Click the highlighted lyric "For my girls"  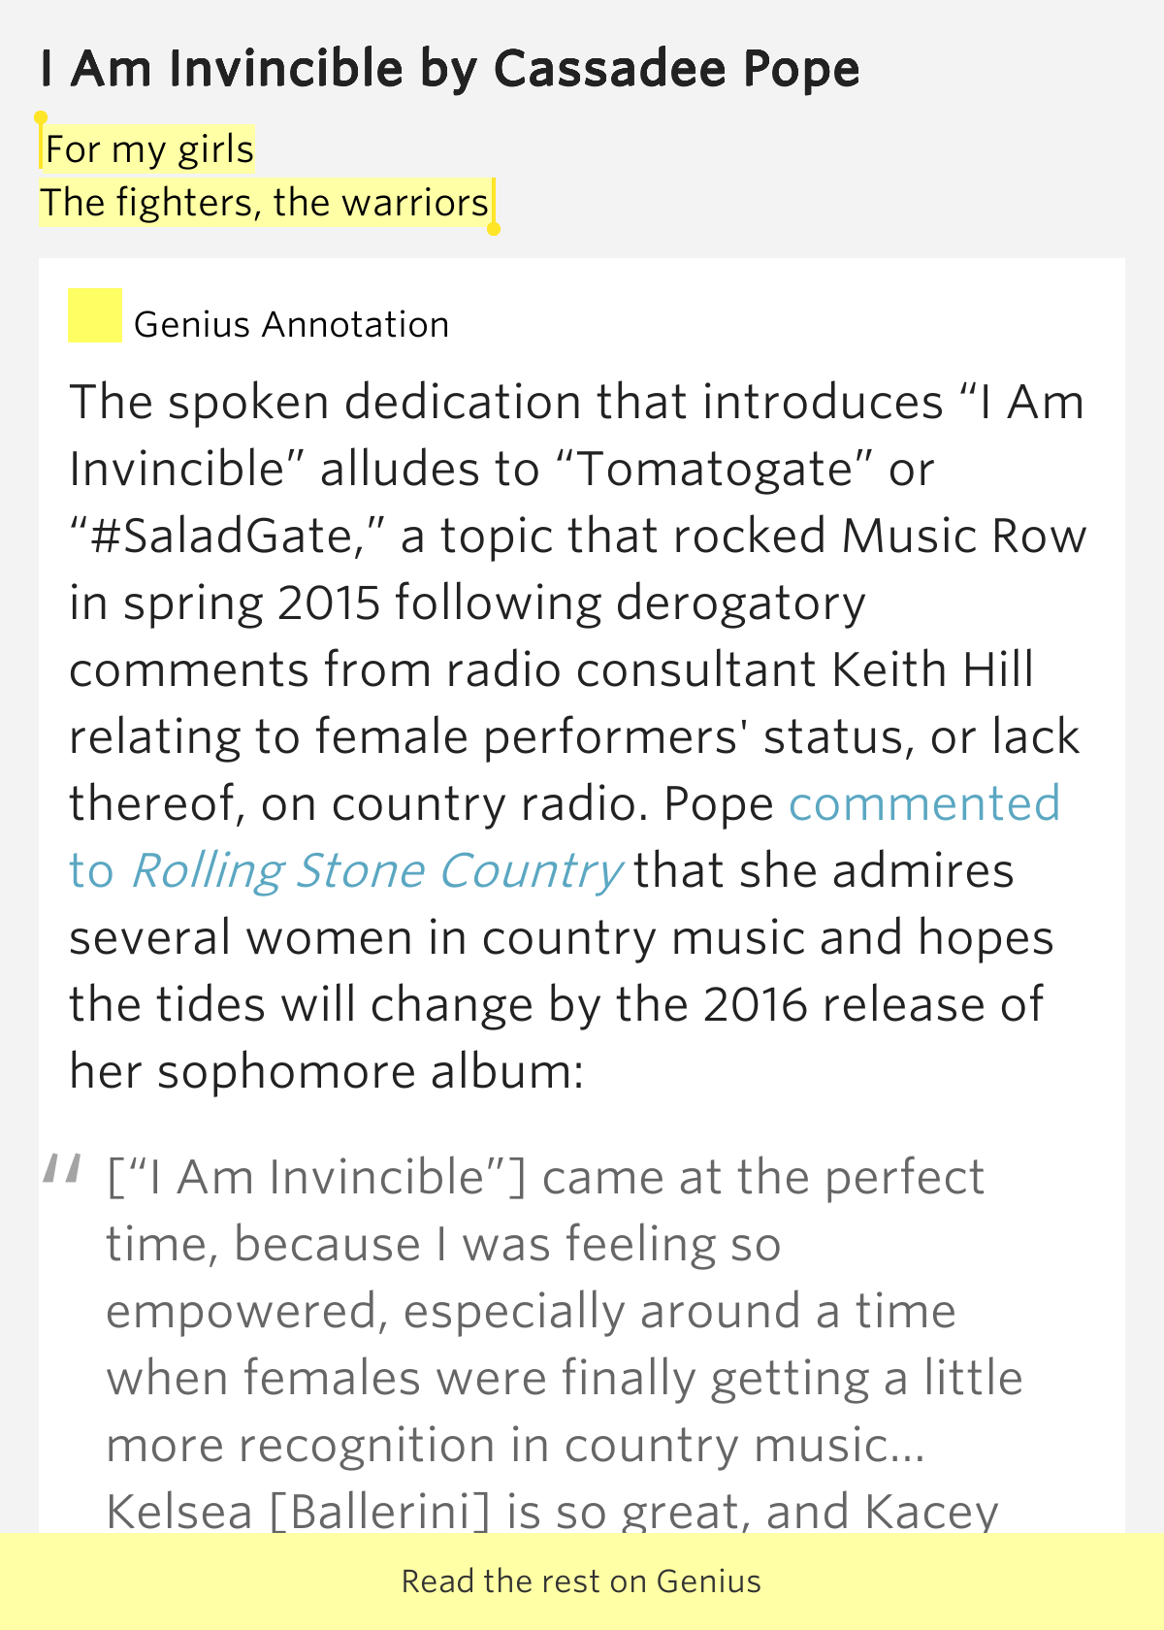pos(149,149)
